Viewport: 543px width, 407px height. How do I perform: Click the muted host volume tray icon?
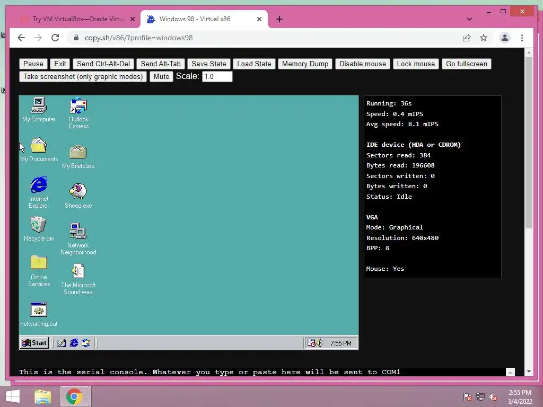(x=493, y=396)
